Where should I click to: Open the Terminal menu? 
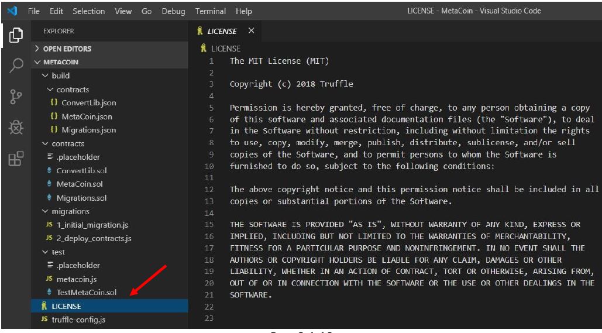click(211, 11)
